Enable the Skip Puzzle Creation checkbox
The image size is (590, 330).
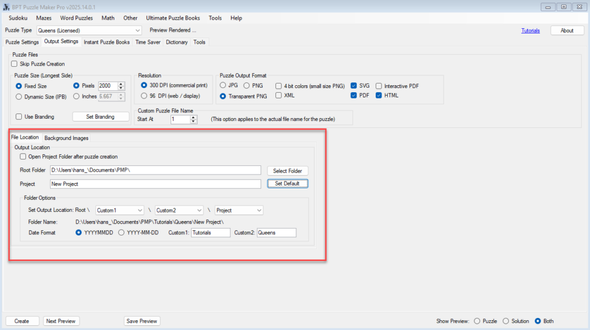coord(15,64)
